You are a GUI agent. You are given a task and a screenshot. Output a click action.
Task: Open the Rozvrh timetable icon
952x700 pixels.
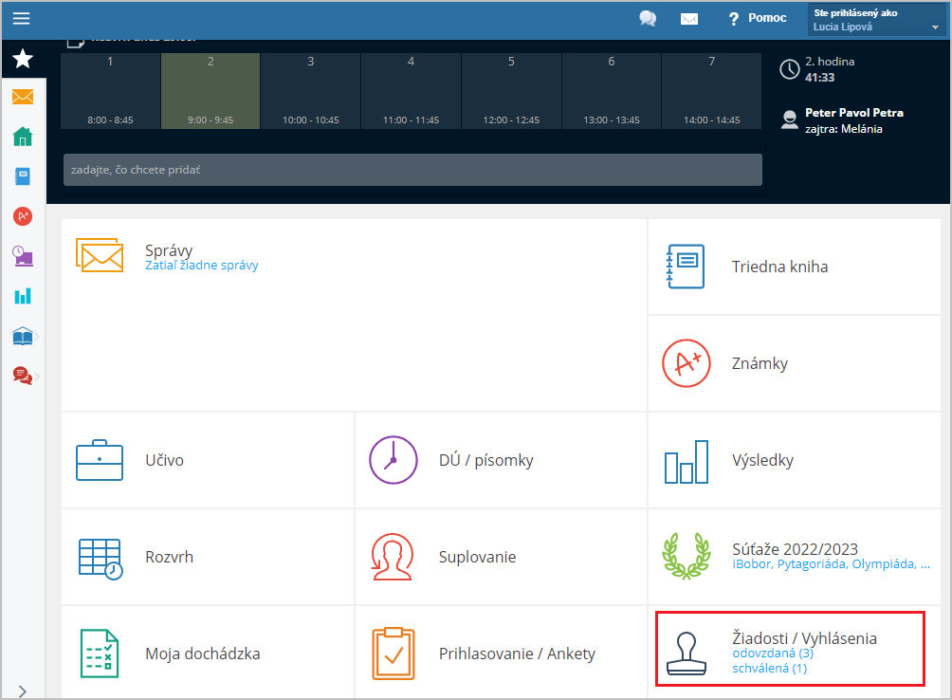(101, 559)
